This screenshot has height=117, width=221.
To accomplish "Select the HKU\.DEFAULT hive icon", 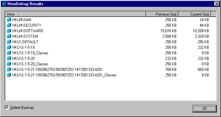I will pyautogui.click(x=9, y=42).
